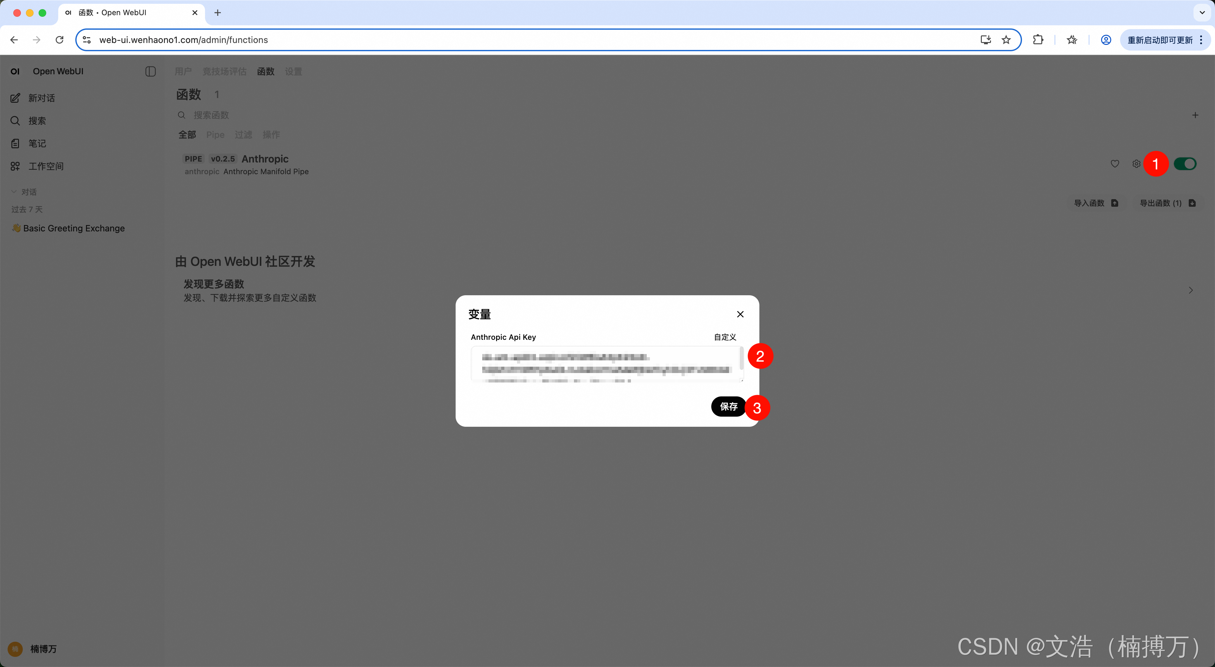Image resolution: width=1215 pixels, height=667 pixels.
Task: Open the browser extensions puzzle icon
Action: [x=1038, y=40]
